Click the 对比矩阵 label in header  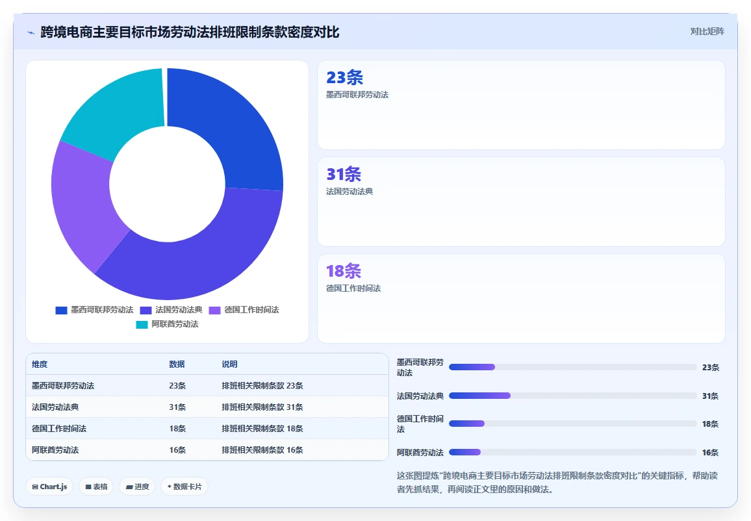click(707, 32)
